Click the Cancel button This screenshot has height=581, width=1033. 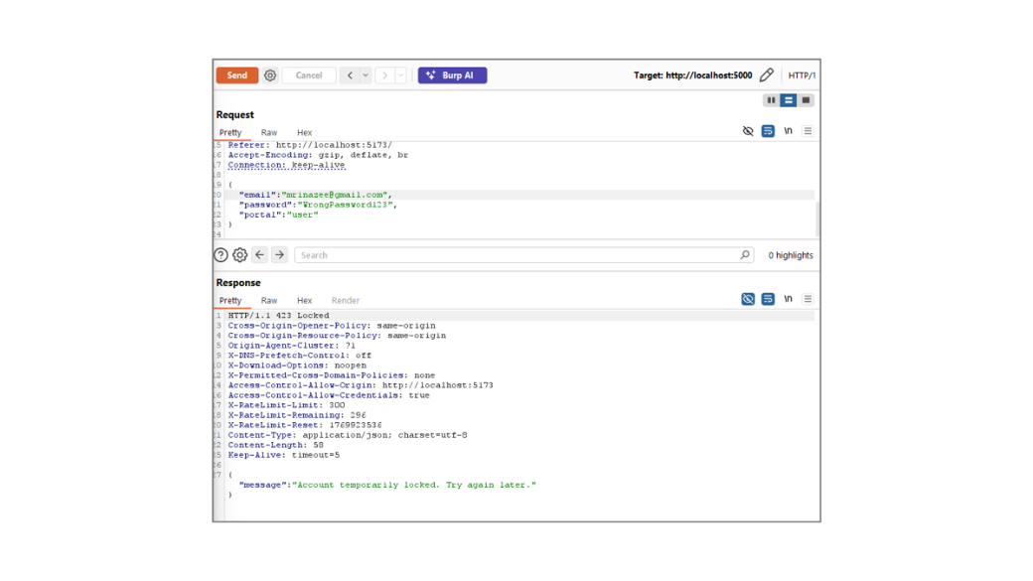308,75
